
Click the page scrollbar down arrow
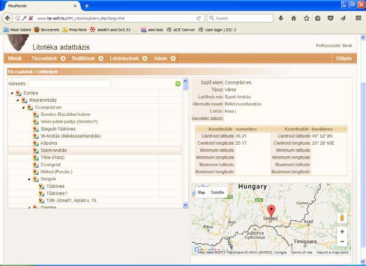[x=363, y=261]
